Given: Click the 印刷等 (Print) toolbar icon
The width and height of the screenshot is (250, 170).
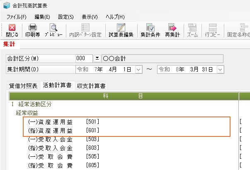Looking at the screenshot, I should click(x=33, y=31).
